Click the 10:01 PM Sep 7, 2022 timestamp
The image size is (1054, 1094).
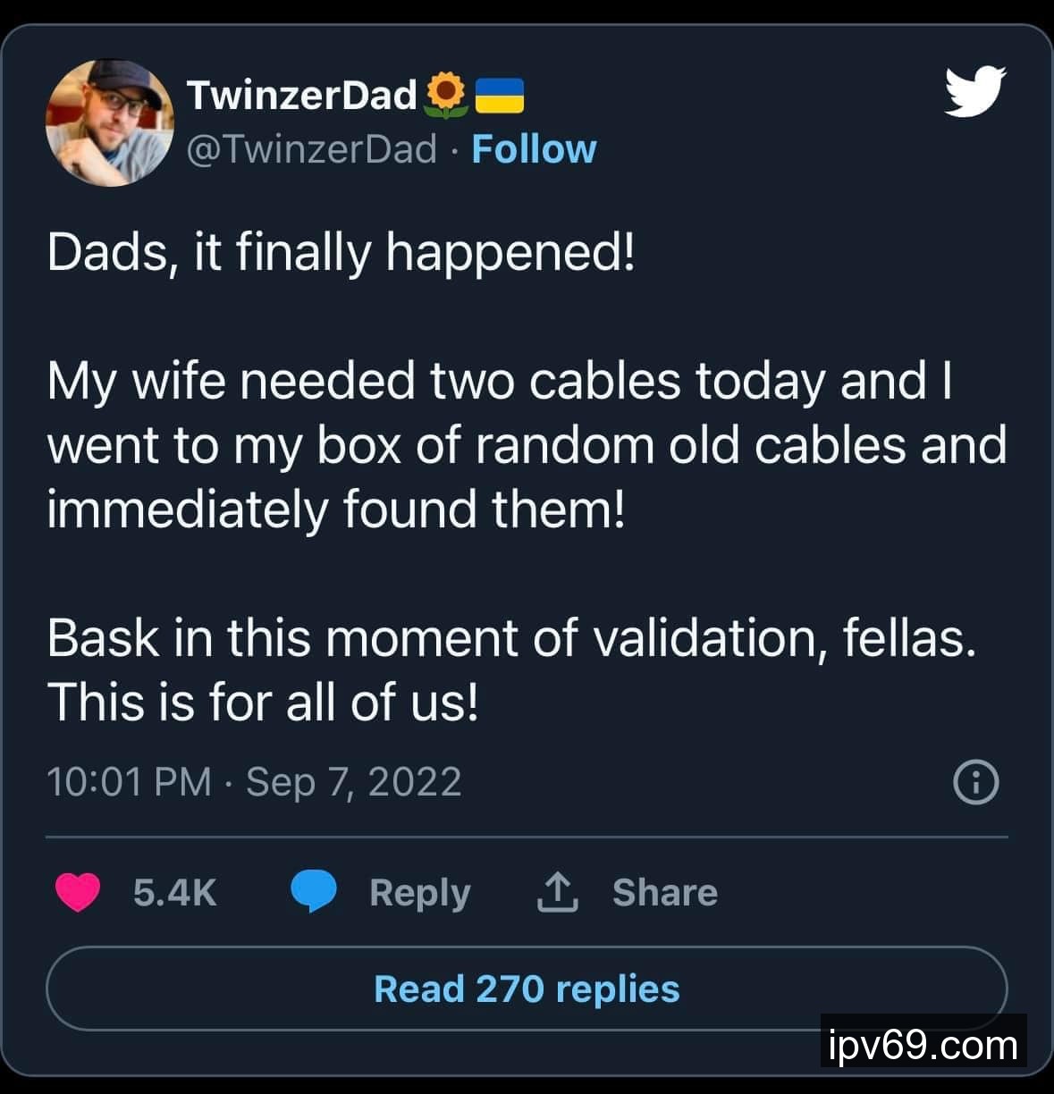(x=254, y=782)
